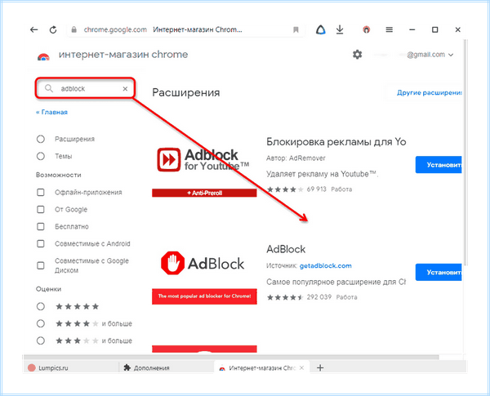Open the browser hamburger menu

pyautogui.click(x=389, y=29)
